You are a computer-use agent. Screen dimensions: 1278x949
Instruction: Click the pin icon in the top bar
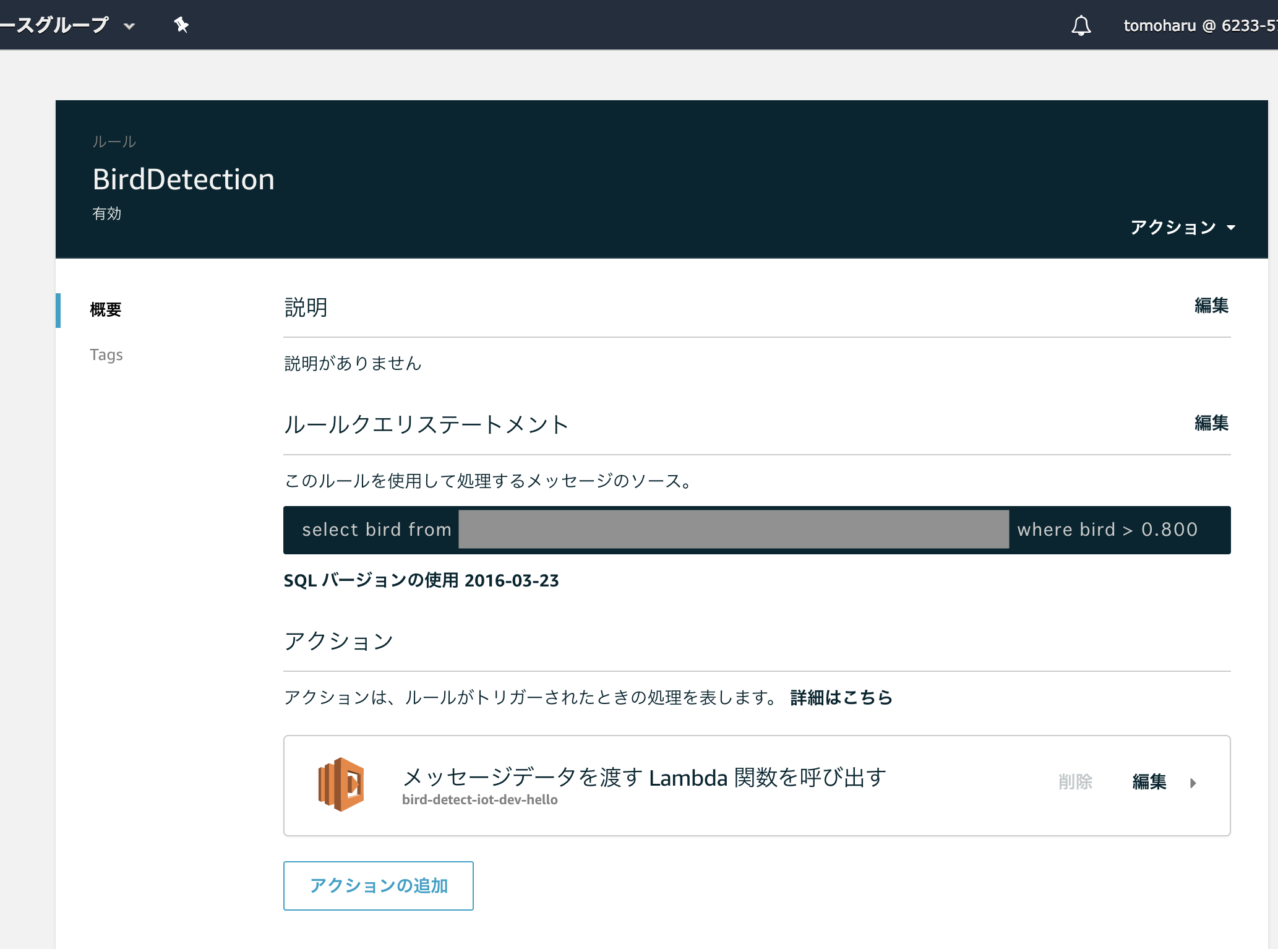[x=181, y=25]
